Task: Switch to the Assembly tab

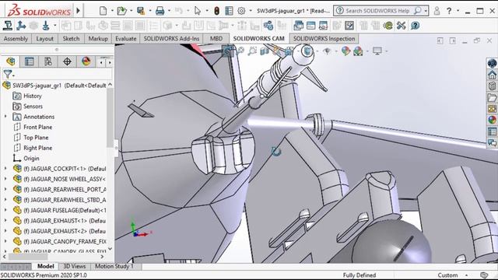Action: [16, 39]
